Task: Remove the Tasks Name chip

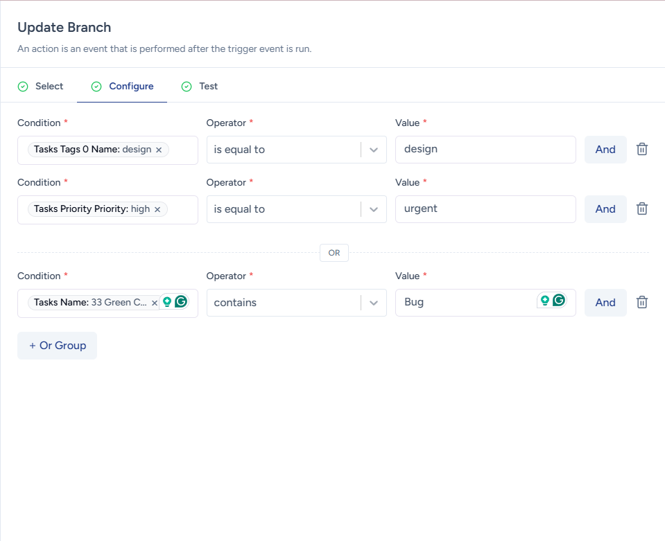Action: (x=154, y=303)
